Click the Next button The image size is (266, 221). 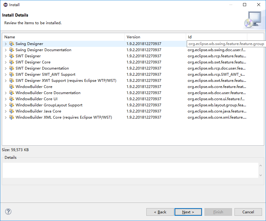click(x=188, y=212)
